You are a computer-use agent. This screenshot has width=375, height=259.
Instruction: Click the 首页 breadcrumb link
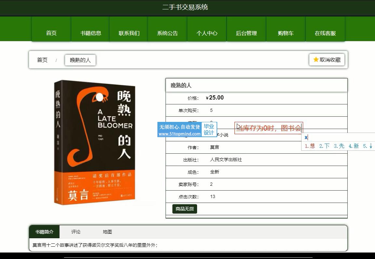[42, 60]
